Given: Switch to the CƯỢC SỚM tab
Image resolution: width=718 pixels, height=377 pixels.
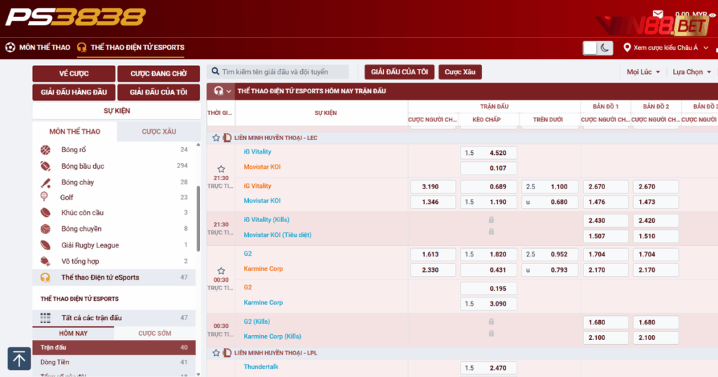Looking at the screenshot, I should 155,333.
